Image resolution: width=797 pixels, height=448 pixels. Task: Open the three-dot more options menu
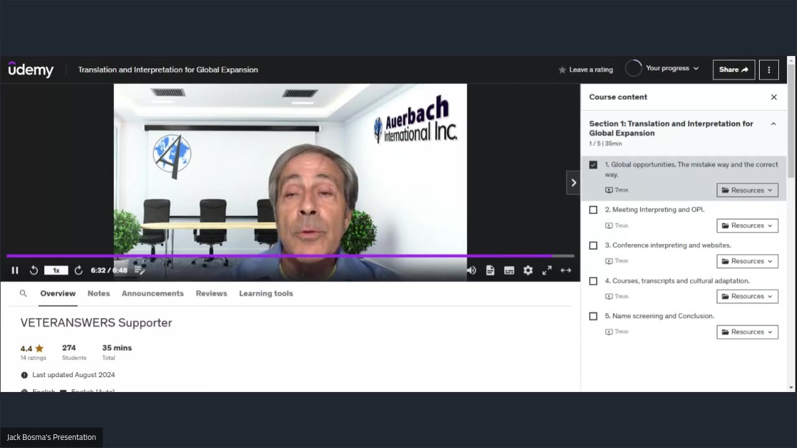point(769,70)
